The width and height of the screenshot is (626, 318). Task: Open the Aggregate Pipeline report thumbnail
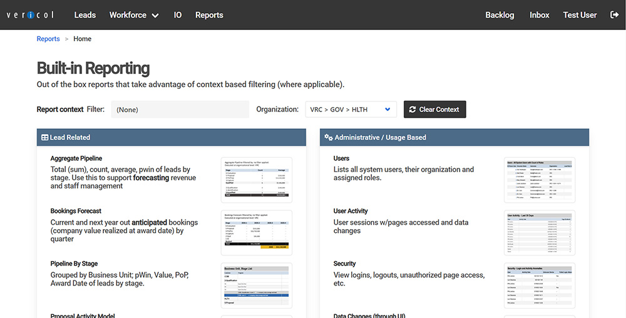coord(257,180)
